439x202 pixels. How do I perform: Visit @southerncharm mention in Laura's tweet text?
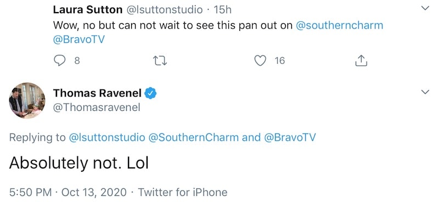point(339,25)
